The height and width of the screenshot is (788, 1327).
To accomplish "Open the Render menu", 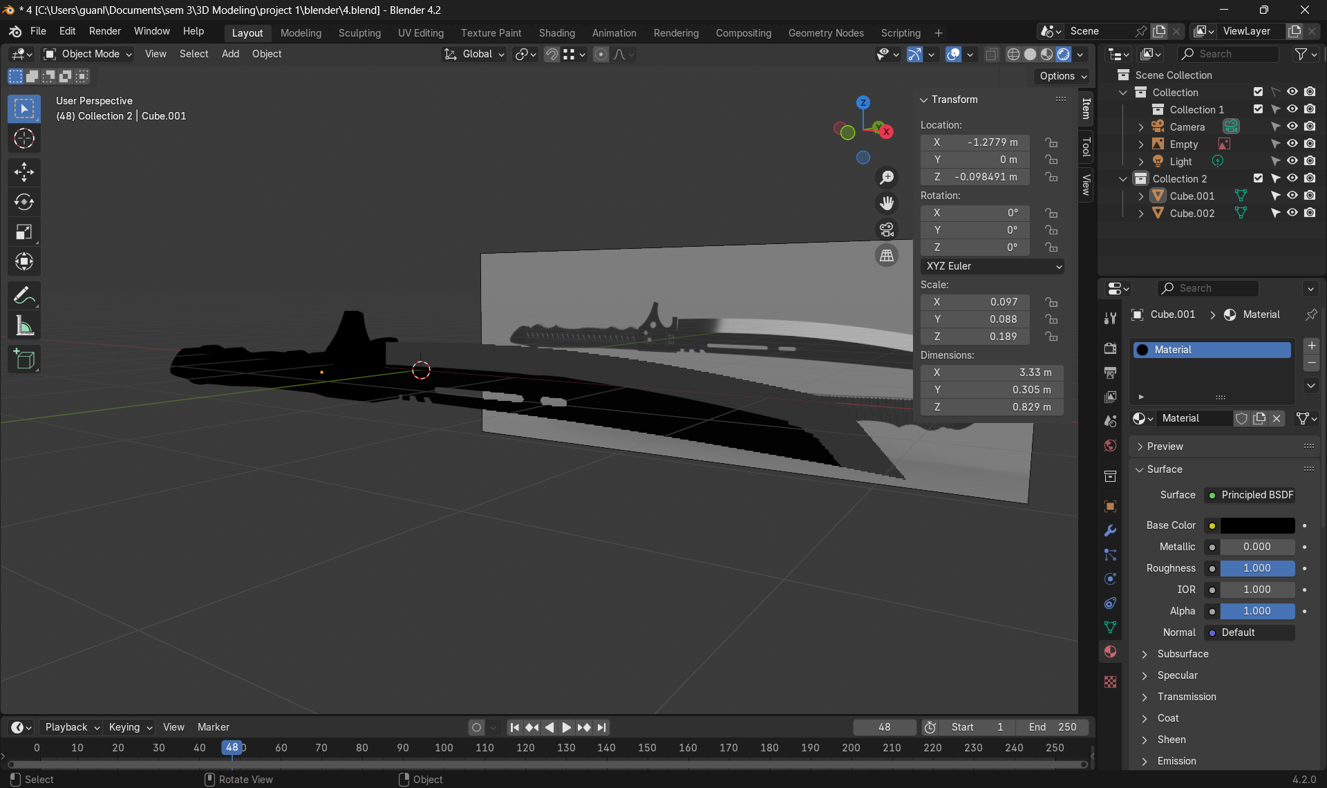I will [104, 31].
